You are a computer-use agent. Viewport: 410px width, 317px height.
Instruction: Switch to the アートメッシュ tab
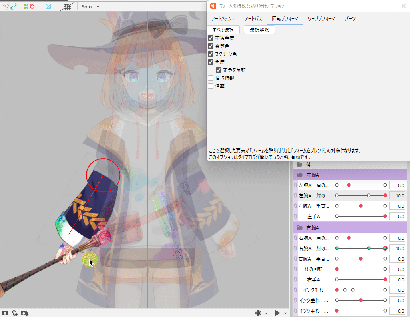pos(223,19)
